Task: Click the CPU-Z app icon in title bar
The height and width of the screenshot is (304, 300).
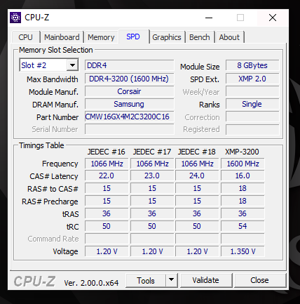Action: pyautogui.click(x=15, y=18)
